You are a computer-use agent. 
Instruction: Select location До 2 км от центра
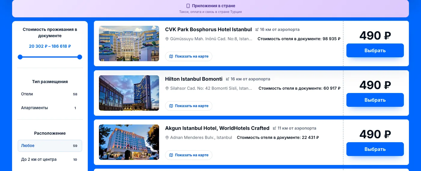click(50, 160)
